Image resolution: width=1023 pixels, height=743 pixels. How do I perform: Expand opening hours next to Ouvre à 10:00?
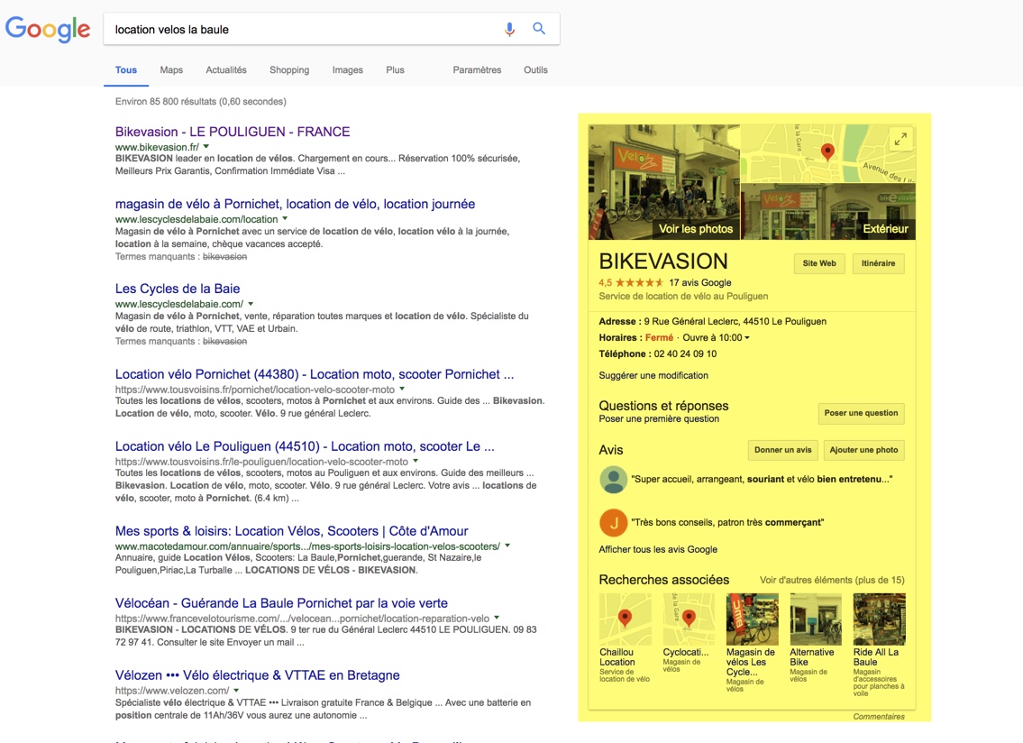click(747, 337)
